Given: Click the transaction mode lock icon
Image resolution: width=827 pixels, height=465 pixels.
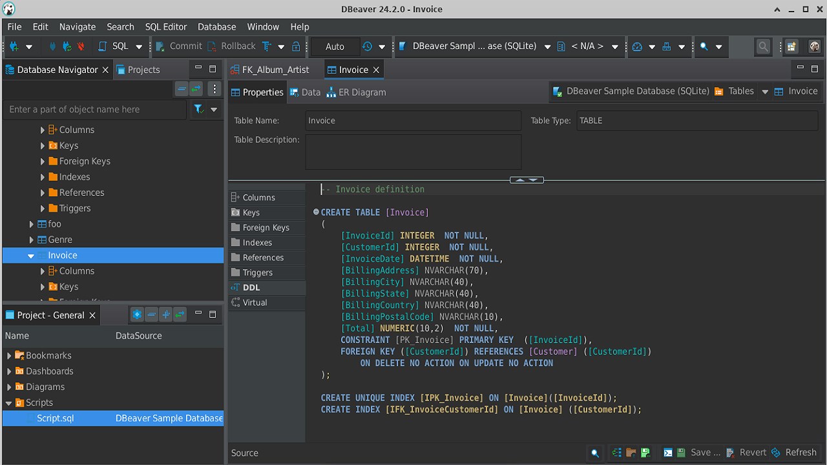Looking at the screenshot, I should 296,46.
